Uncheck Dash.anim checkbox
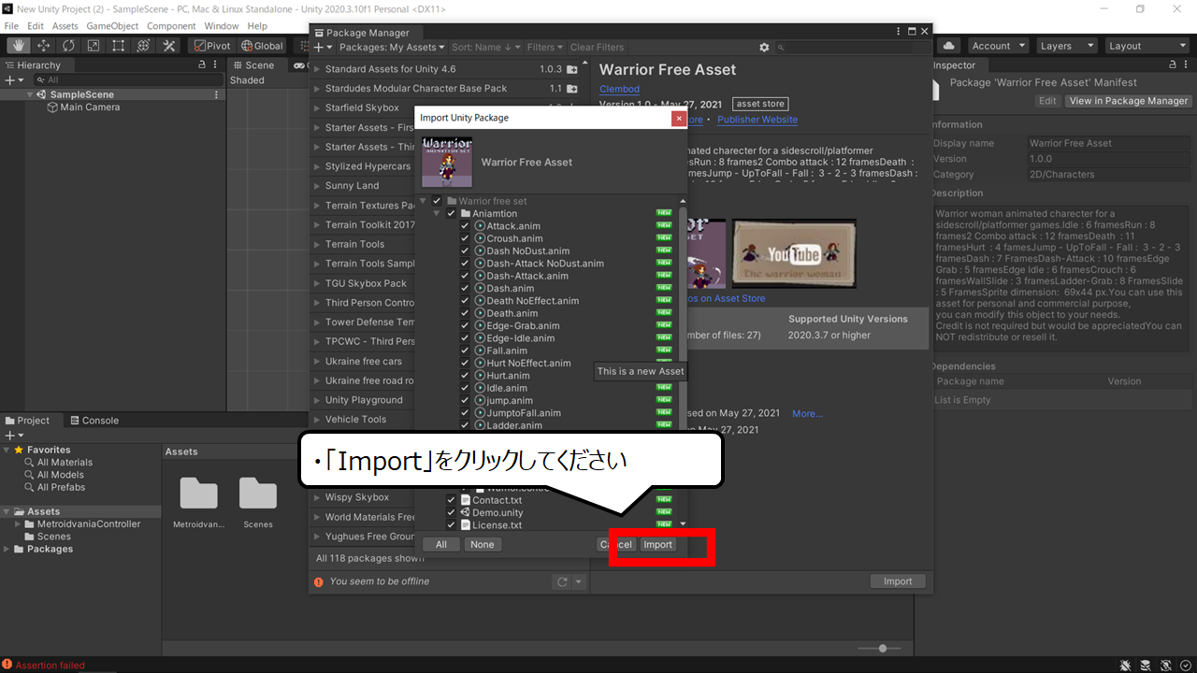Screen dimensions: 1197x673 coord(465,289)
